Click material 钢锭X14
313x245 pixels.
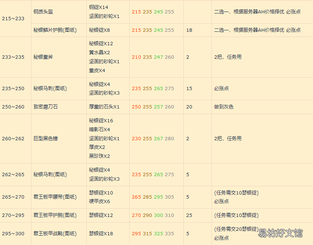[99, 7]
